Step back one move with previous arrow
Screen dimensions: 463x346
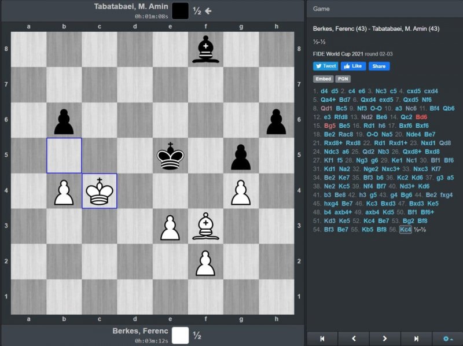[354, 338]
